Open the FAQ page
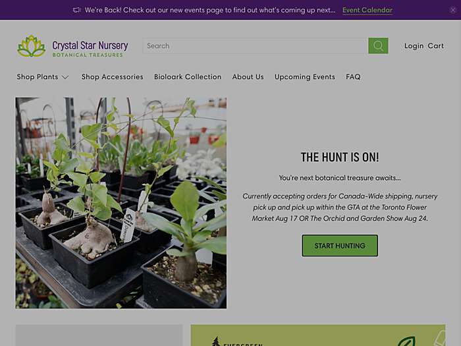This screenshot has height=346, width=461. (x=353, y=77)
